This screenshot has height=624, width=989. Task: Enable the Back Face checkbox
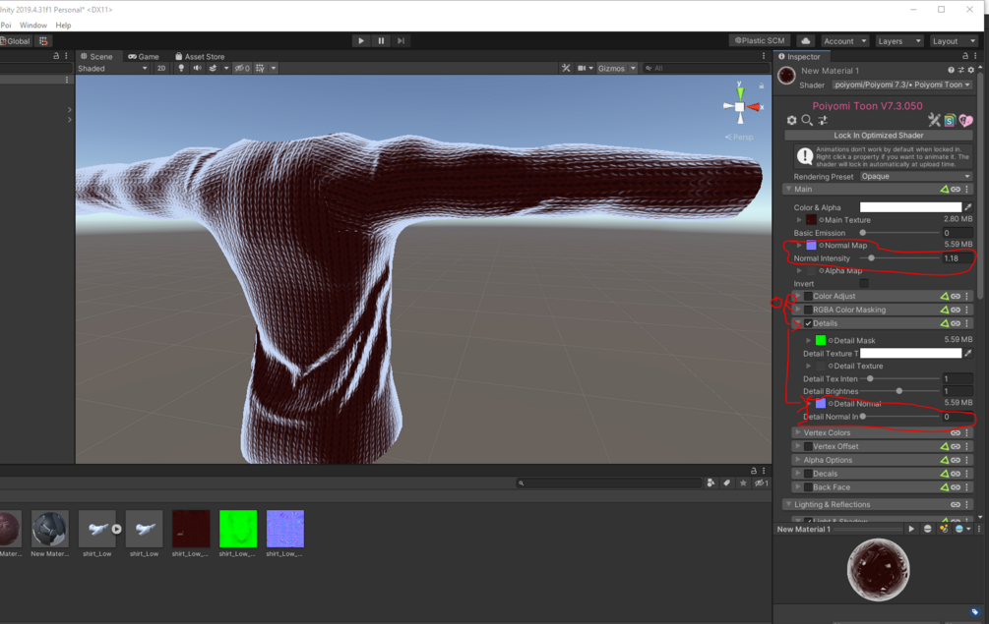coord(808,487)
